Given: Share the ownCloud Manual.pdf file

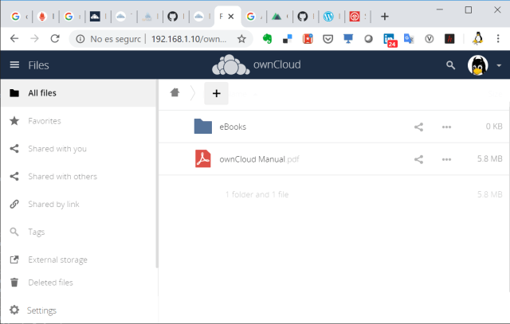Looking at the screenshot, I should (x=418, y=159).
